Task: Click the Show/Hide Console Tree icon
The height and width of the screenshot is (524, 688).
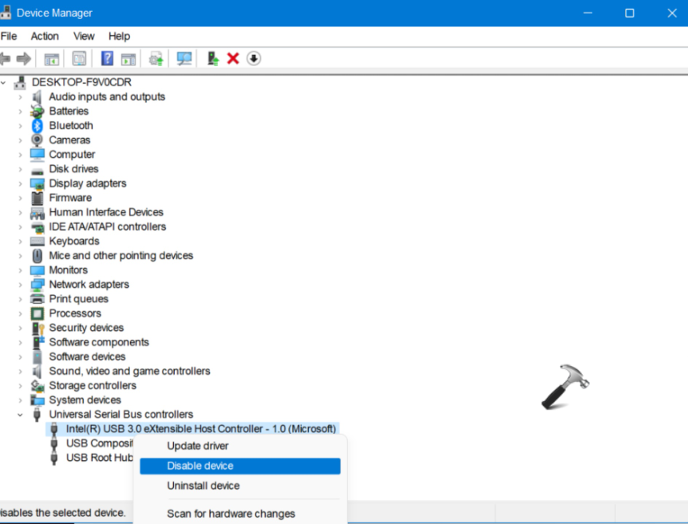Action: coord(51,59)
